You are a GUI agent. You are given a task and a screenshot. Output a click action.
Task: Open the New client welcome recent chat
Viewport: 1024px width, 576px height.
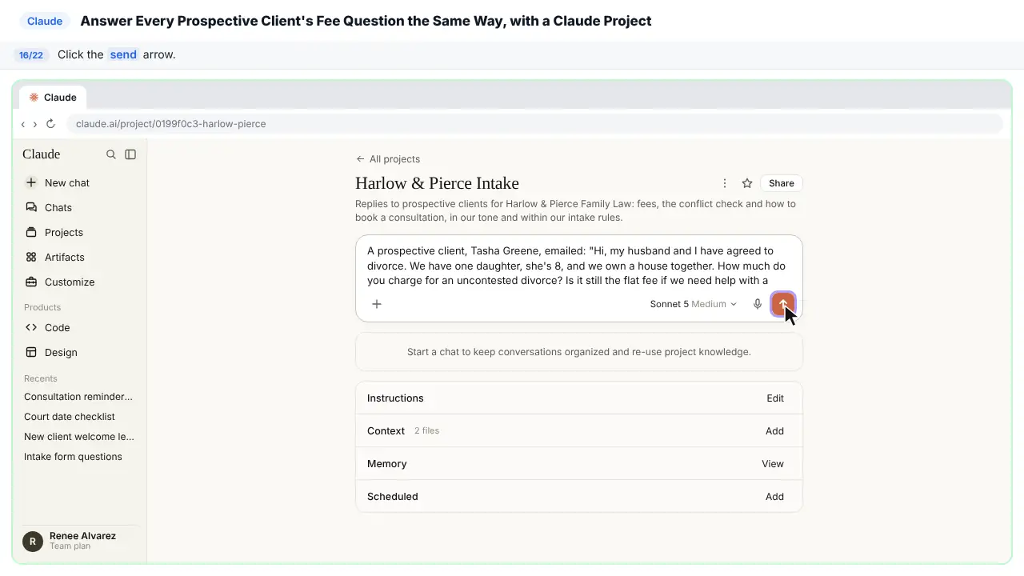pyautogui.click(x=79, y=437)
